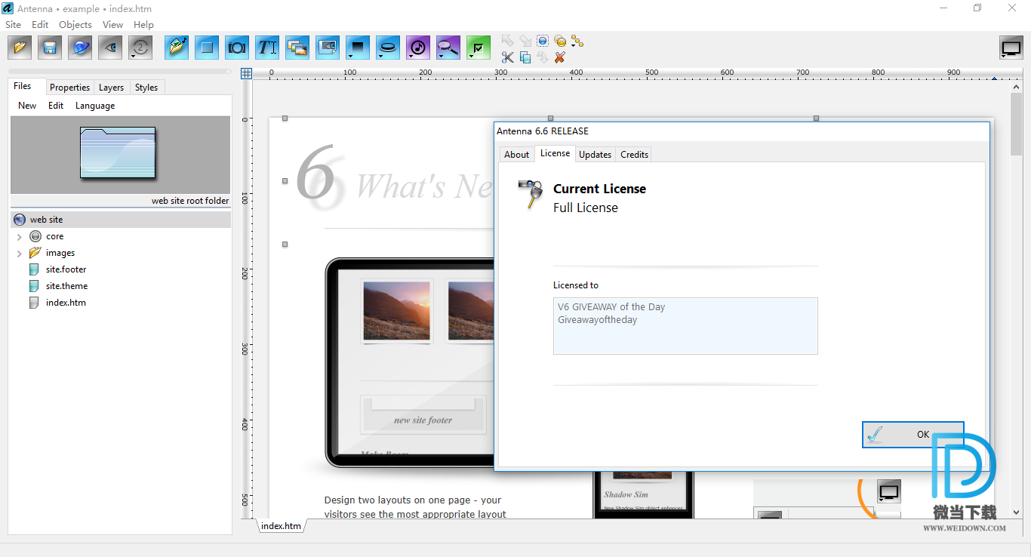The image size is (1031, 557).
Task: Click the first sunset thumbnail on canvas
Action: [397, 311]
